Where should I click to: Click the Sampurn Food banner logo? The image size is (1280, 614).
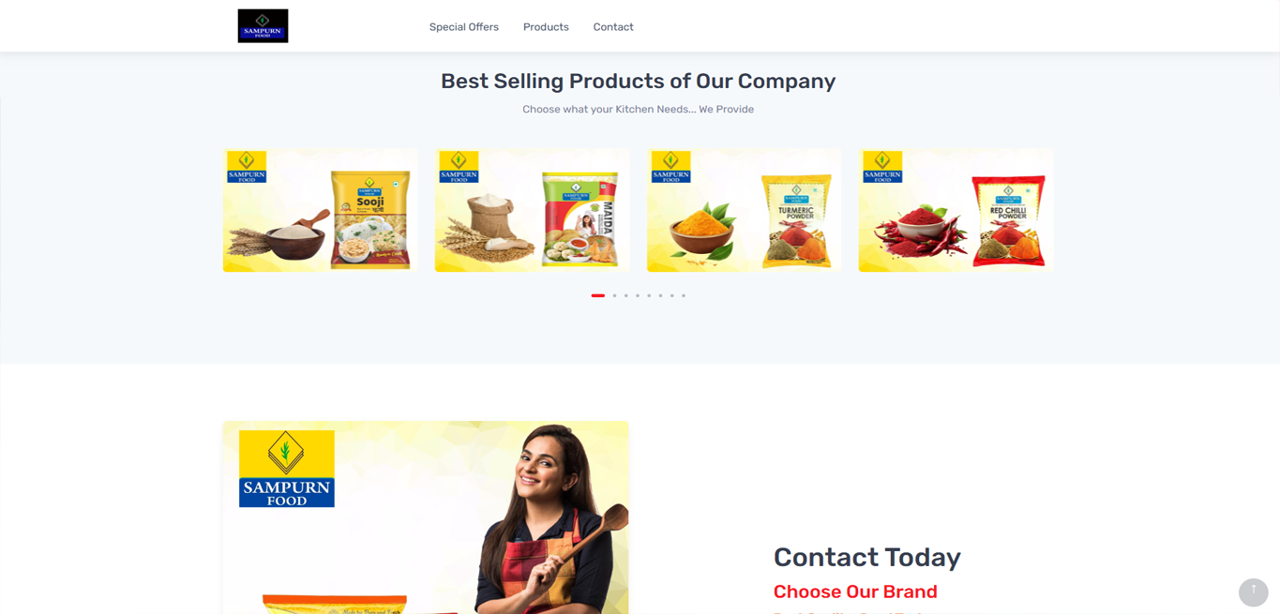[x=287, y=469]
